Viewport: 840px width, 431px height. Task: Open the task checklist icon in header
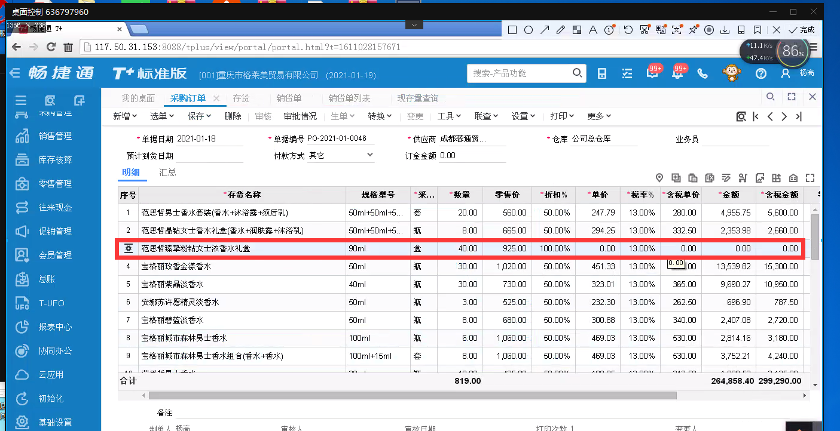click(x=627, y=73)
